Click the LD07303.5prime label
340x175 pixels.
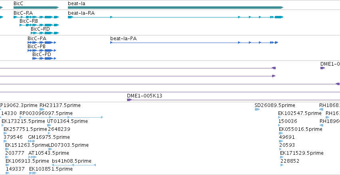(x=69, y=145)
